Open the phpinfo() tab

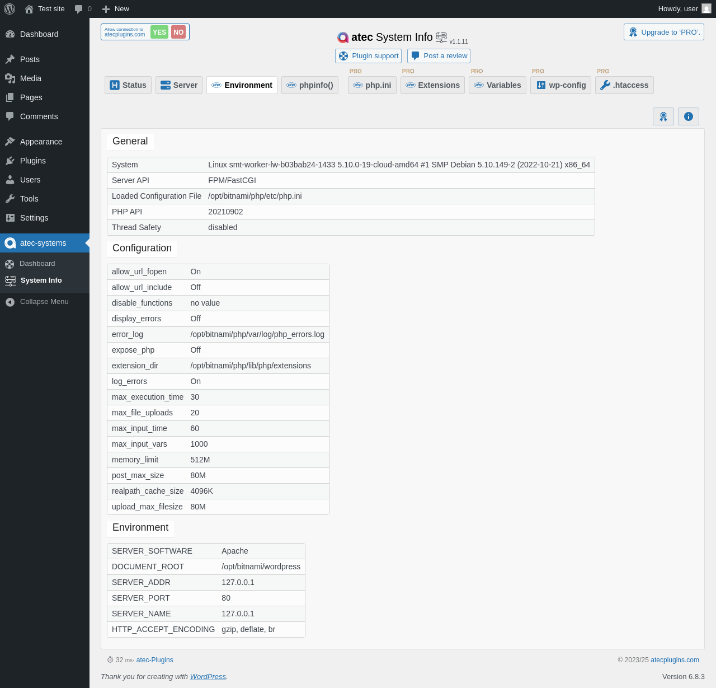pos(310,85)
